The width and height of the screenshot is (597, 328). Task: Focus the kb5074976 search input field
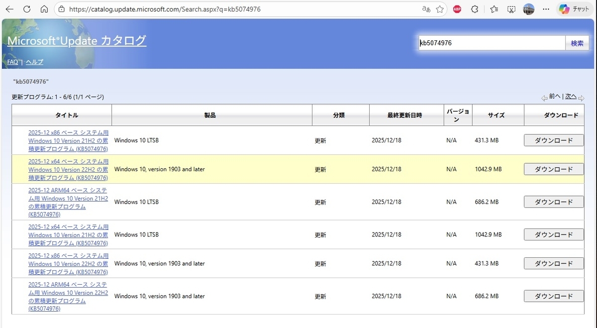492,43
